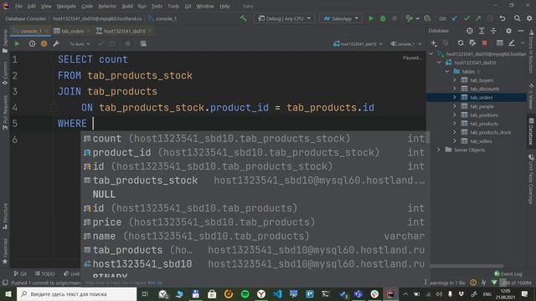
Task: Click the build hammer icon
Action: [x=244, y=18]
